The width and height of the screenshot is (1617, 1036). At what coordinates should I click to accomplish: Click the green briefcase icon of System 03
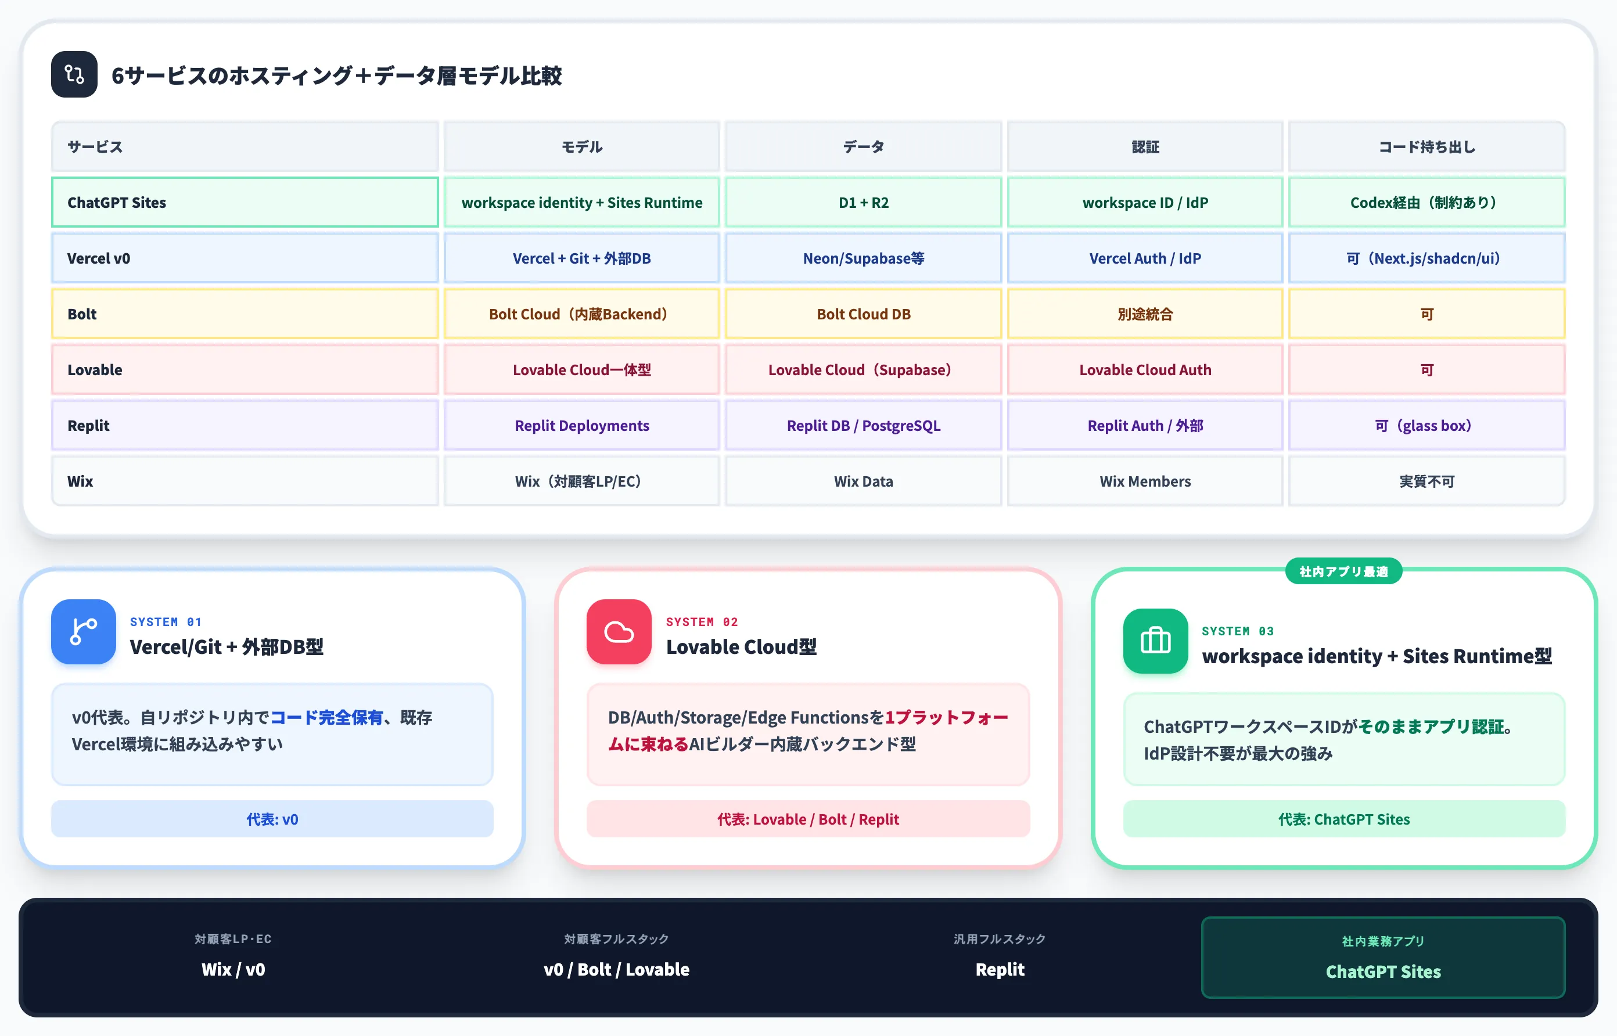[x=1156, y=641]
